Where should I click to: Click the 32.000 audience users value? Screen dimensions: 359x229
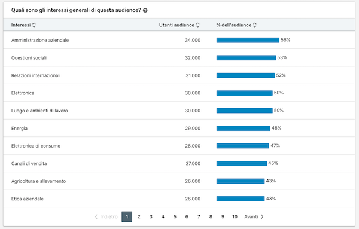[x=193, y=58]
